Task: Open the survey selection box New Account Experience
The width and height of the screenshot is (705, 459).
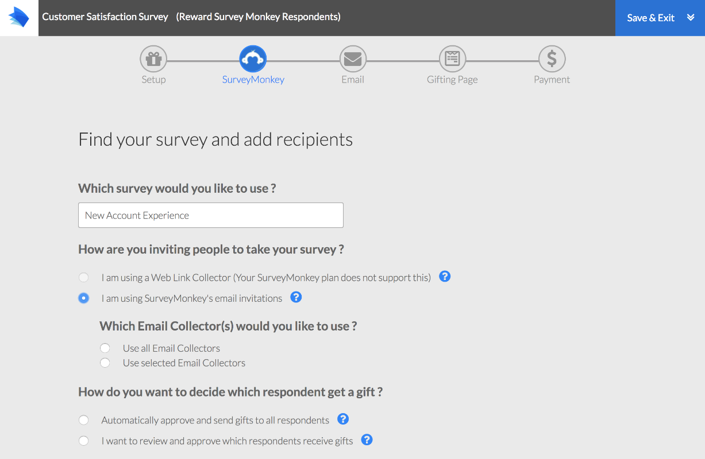Action: 211,215
